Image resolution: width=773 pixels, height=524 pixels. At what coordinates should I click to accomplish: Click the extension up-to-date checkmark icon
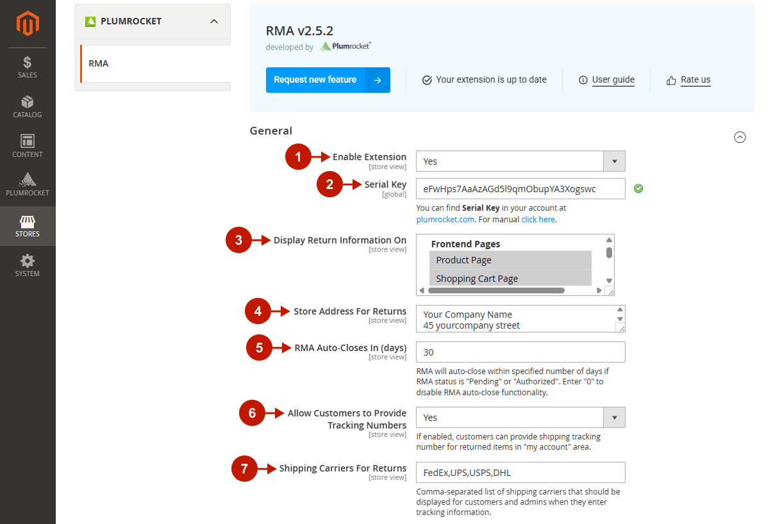427,80
